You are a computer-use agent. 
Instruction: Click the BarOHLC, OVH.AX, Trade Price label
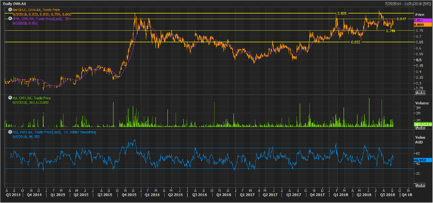[36, 10]
